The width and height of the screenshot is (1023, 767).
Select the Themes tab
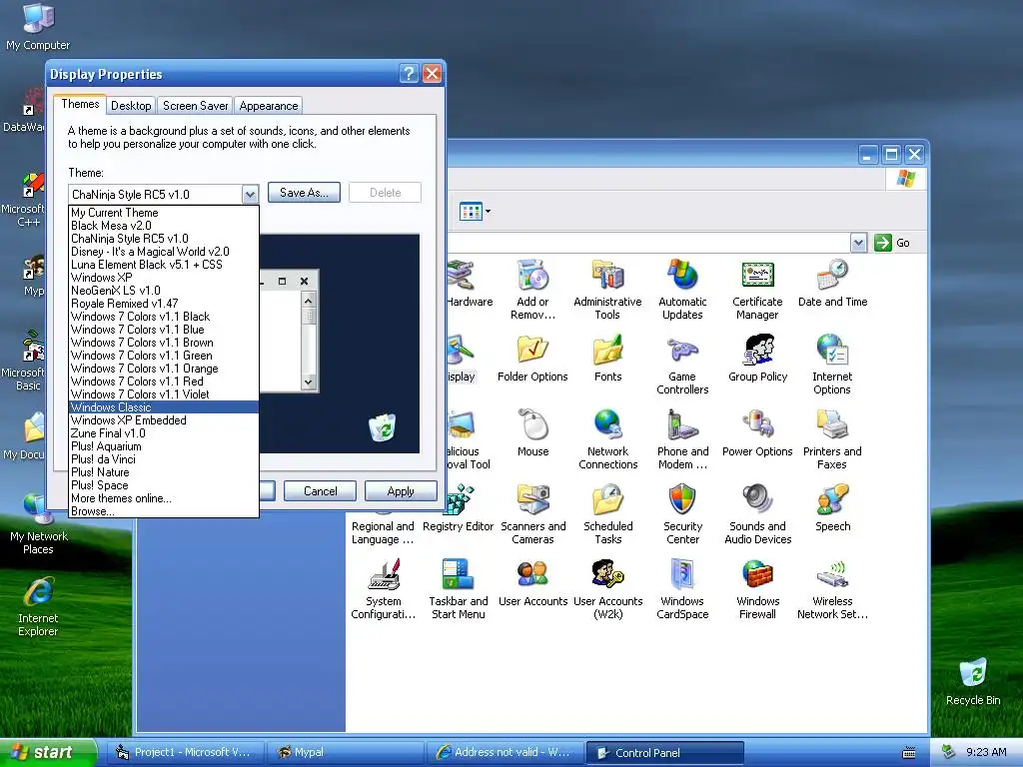pos(80,104)
